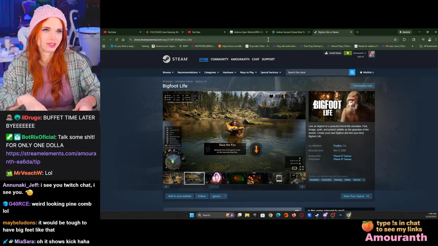
Task: Open Steam from the taskbar
Action: (x=317, y=215)
